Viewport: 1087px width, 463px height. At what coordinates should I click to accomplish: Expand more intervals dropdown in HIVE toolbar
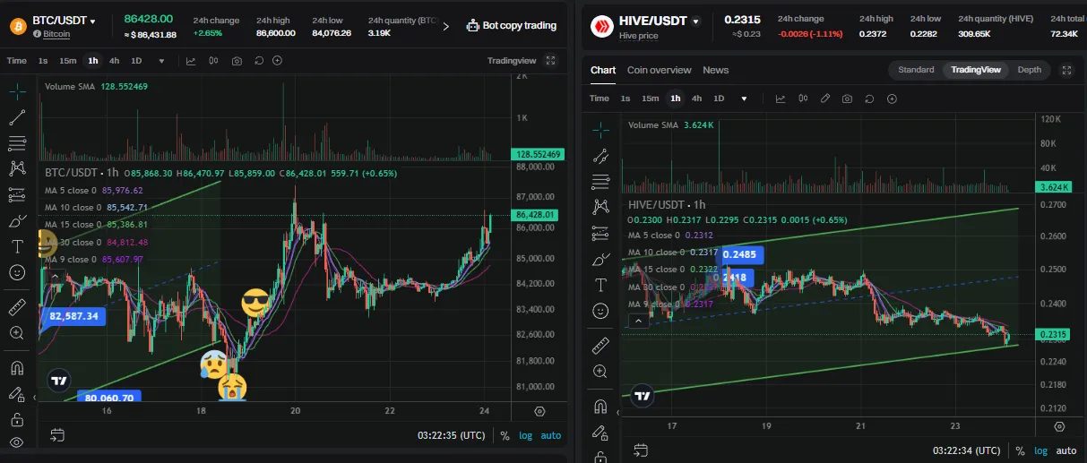744,99
